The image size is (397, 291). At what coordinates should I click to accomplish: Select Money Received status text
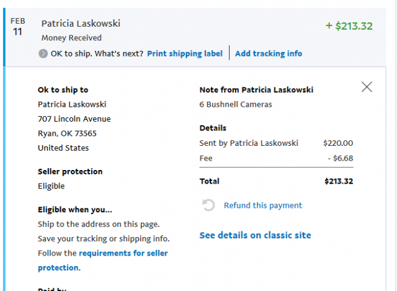pyautogui.click(x=71, y=38)
